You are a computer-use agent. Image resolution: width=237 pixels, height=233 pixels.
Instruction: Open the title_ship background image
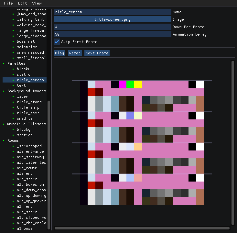(x=28, y=107)
